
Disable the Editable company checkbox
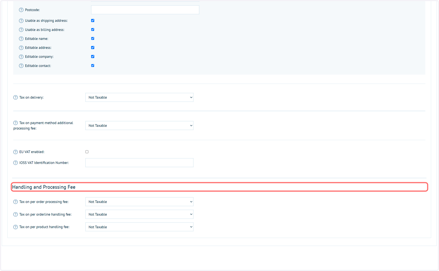coord(93,57)
